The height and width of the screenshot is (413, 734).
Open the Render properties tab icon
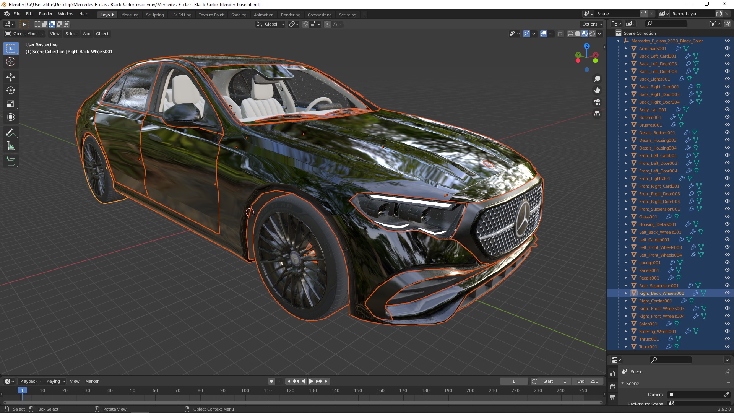613,387
